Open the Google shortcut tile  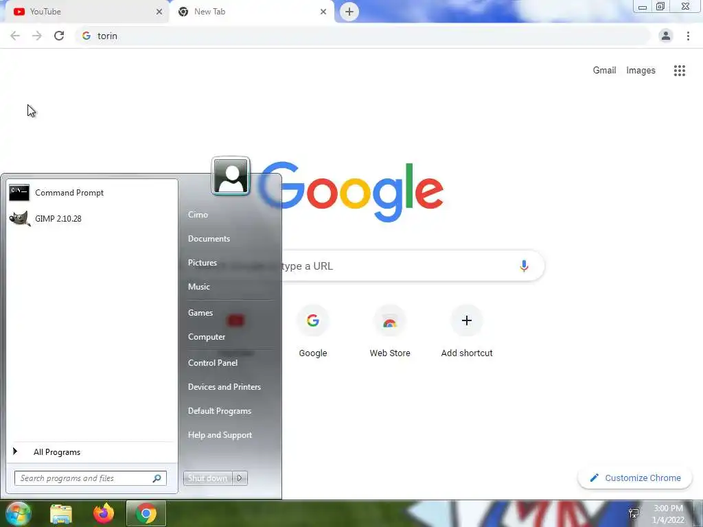tap(313, 331)
